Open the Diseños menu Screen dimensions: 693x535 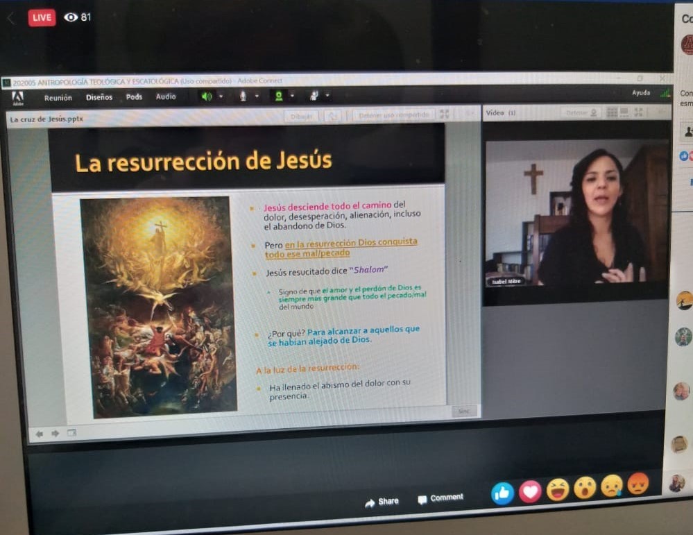[99, 97]
